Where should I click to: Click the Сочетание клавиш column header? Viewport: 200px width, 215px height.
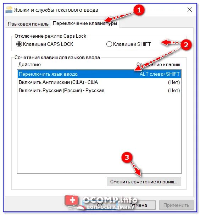[158, 64]
